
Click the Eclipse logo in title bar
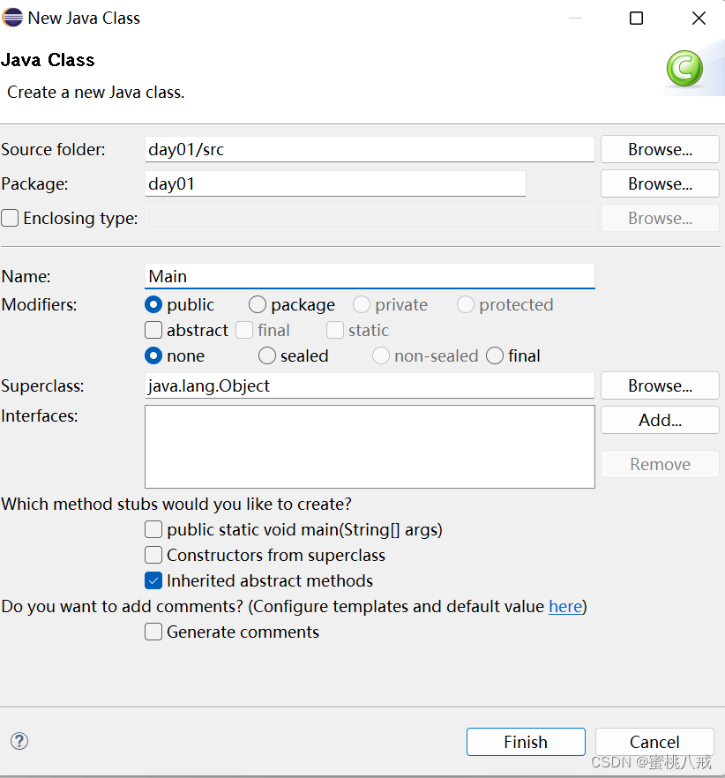coord(12,18)
